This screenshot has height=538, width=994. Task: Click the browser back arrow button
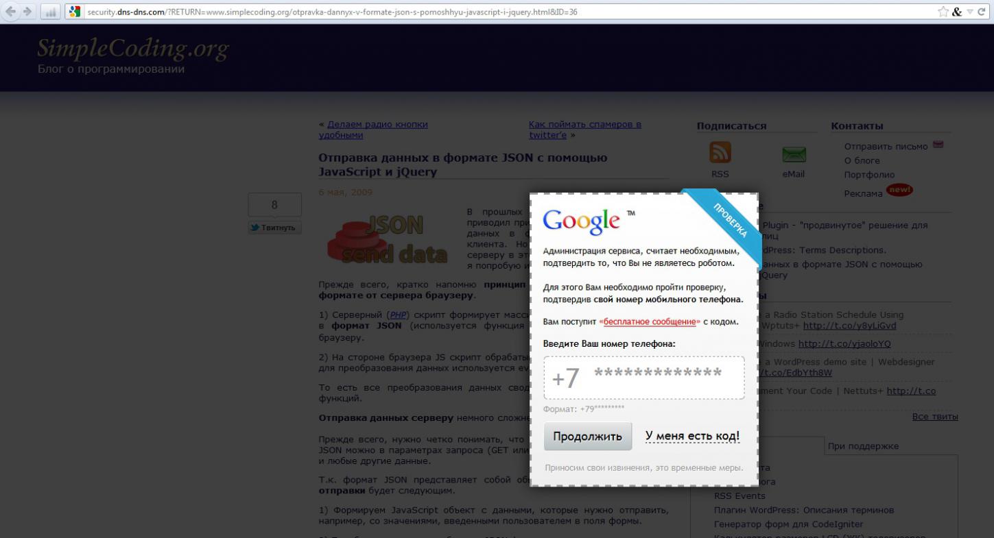coord(10,12)
